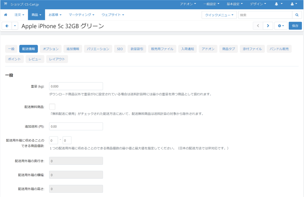The height and width of the screenshot is (197, 304).
Task: Click the maximum items per box field
Action: [67, 140]
